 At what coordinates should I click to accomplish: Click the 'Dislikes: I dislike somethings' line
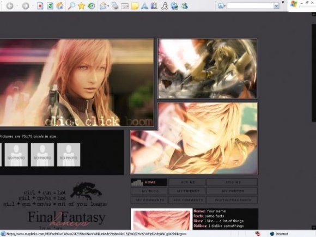point(218,226)
